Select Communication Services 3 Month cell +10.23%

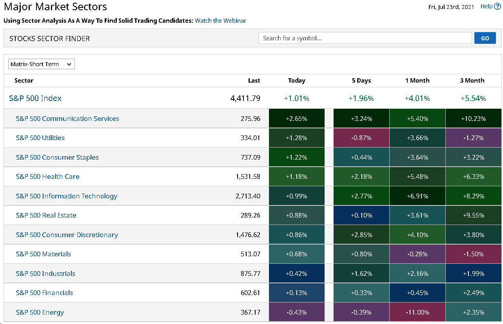click(474, 119)
